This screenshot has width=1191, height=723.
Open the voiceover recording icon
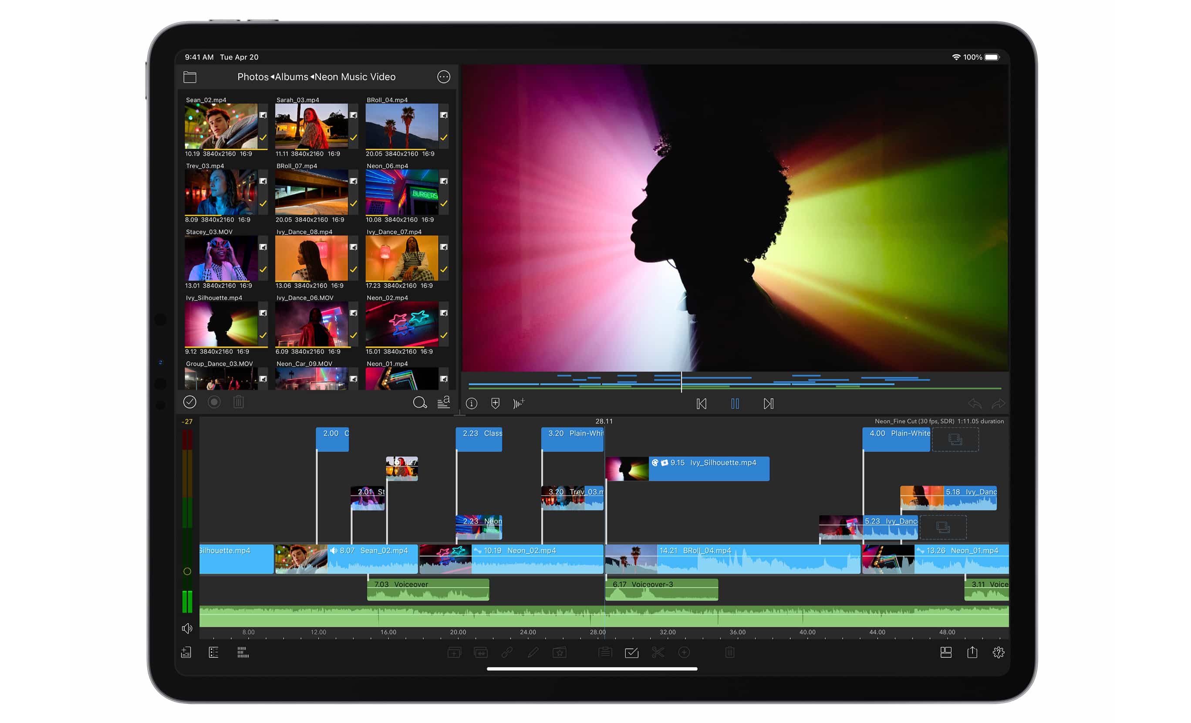[x=519, y=404]
